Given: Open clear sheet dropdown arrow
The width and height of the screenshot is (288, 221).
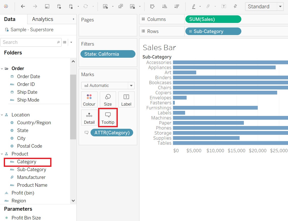Looking at the screenshot, I should click(x=140, y=6).
